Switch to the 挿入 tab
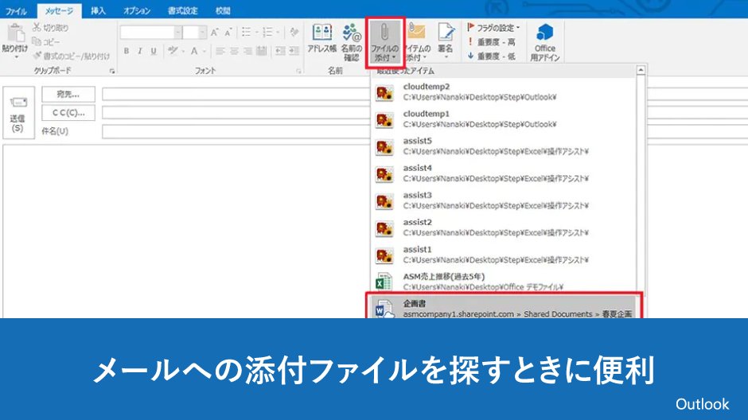The width and height of the screenshot is (748, 420). [98, 10]
